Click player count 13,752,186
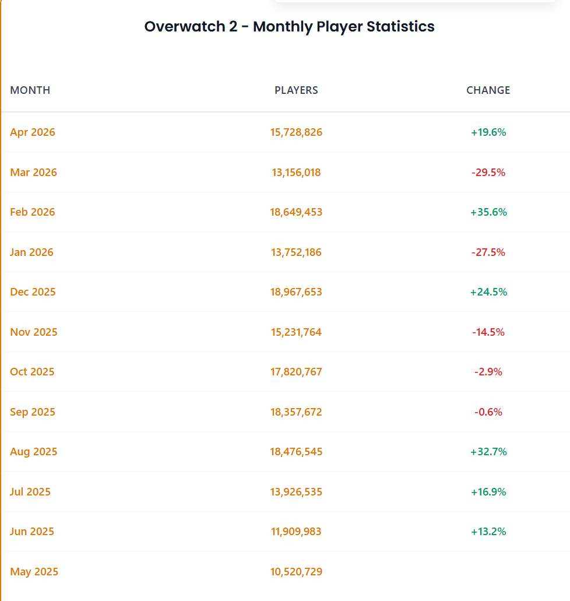The image size is (570, 601). click(x=296, y=252)
